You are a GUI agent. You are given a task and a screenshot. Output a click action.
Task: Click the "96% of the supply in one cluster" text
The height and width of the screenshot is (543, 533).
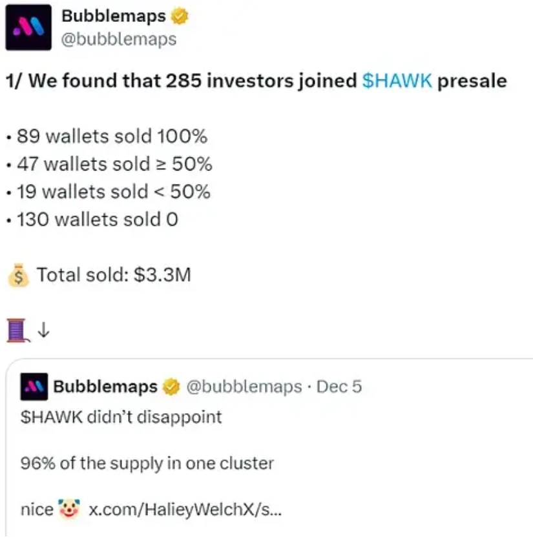148,463
